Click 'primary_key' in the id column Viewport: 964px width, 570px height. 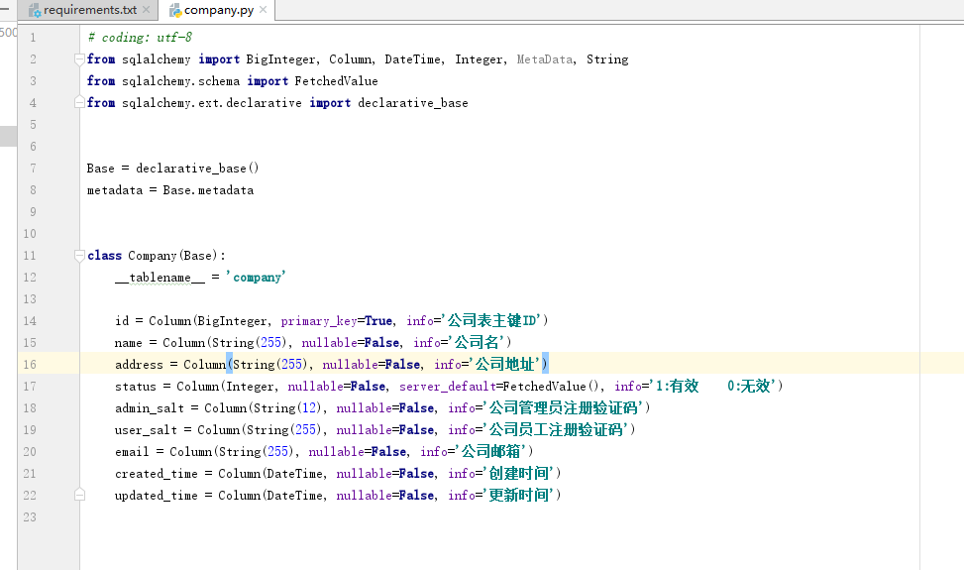318,321
